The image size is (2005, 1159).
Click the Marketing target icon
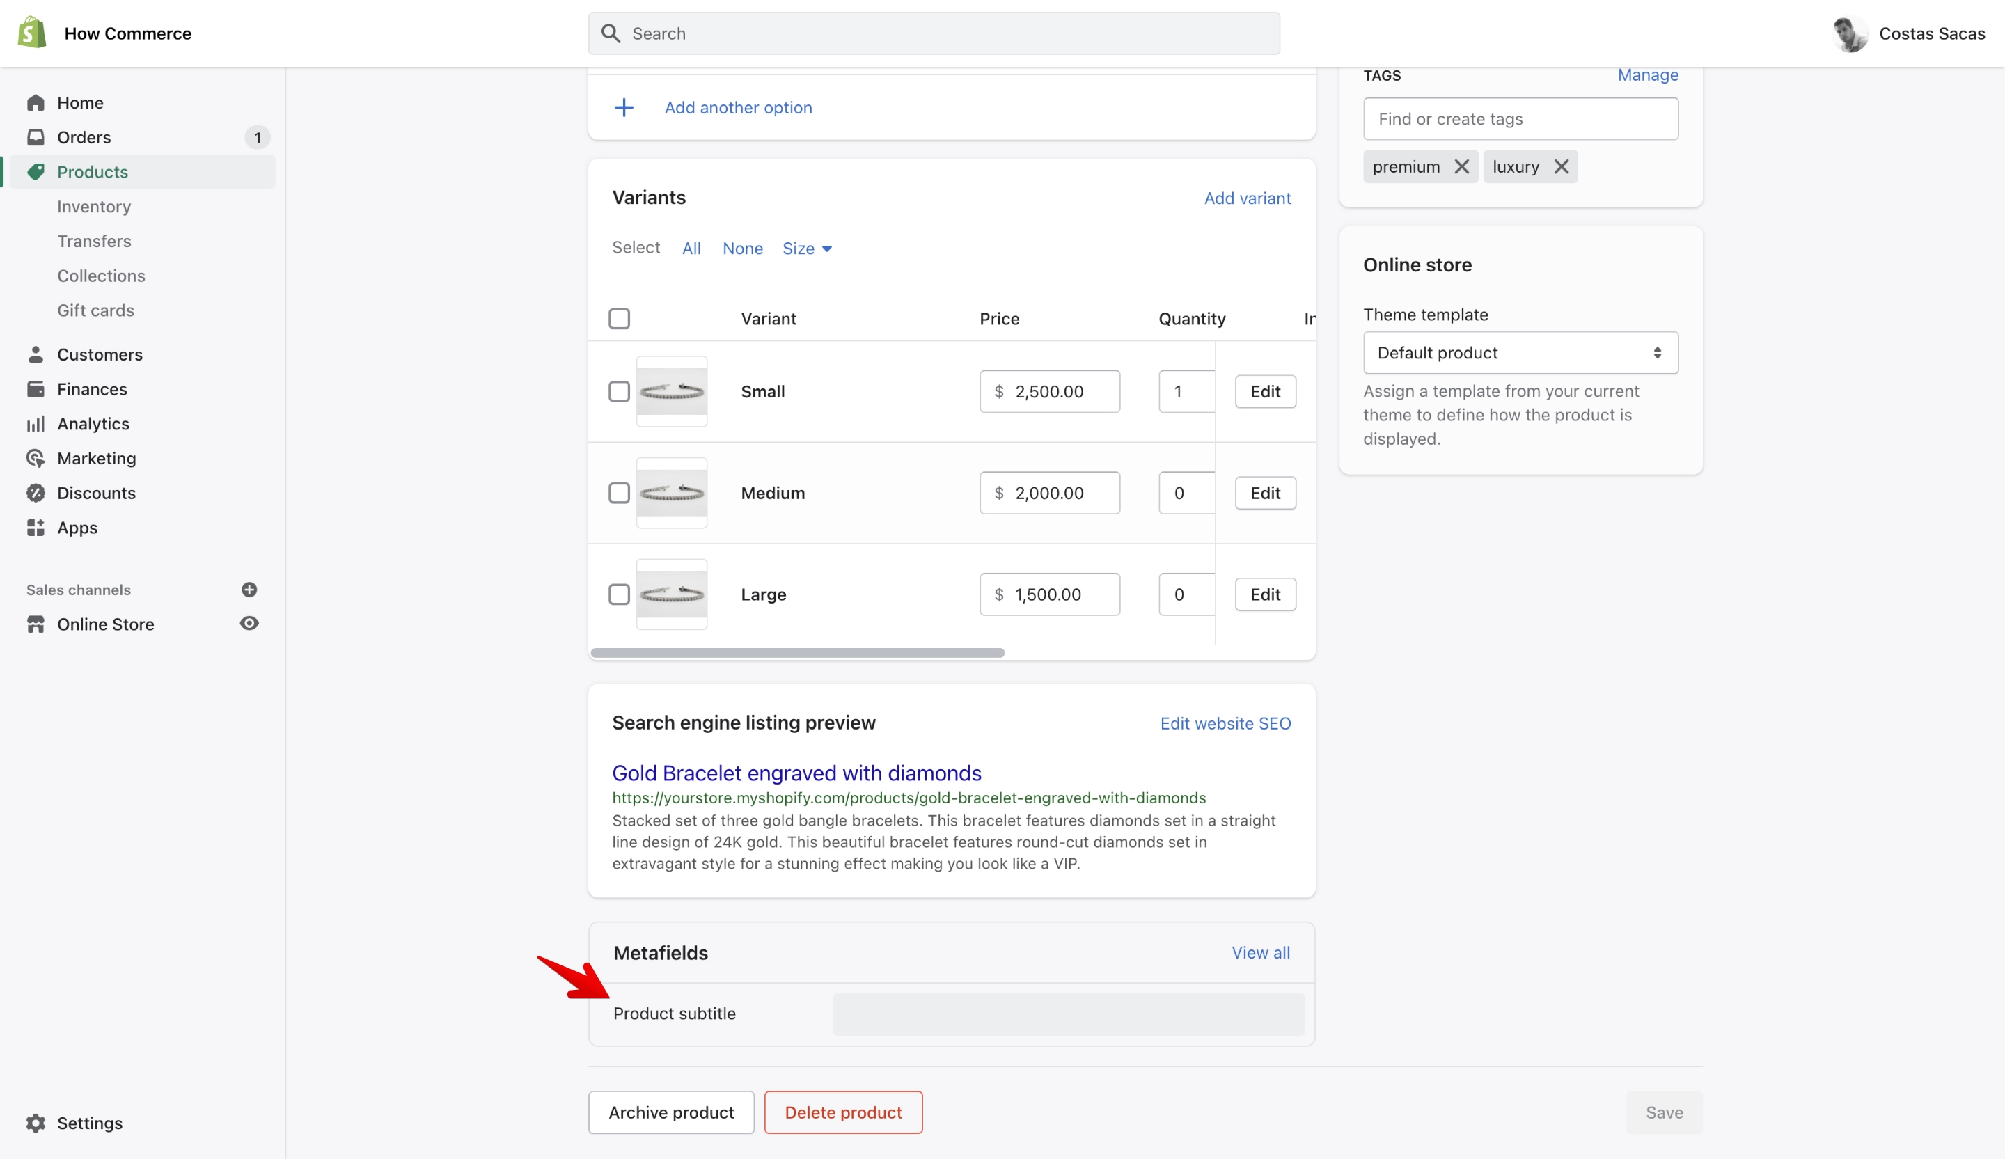pos(36,458)
